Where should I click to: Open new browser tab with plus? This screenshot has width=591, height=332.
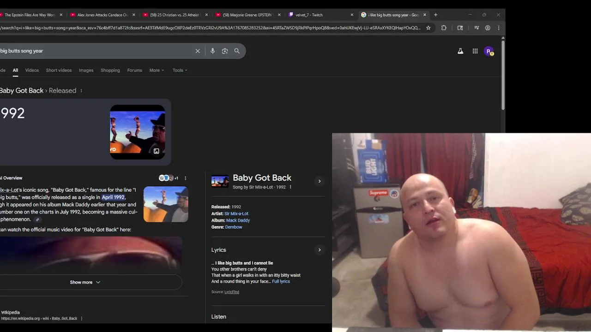tap(435, 15)
